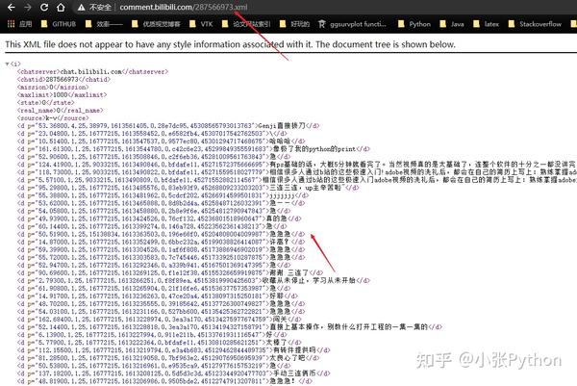Viewport: 577px width, 386px height.
Task: Collapse the root <i> XML node triangle
Action: (x=7, y=64)
